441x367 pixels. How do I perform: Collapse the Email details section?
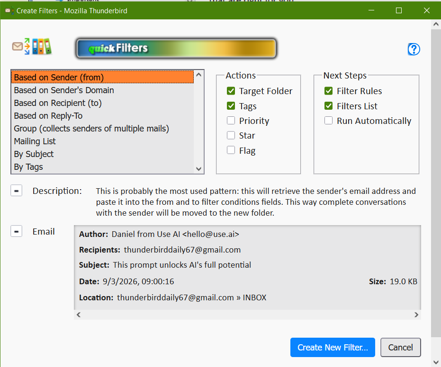pyautogui.click(x=17, y=231)
